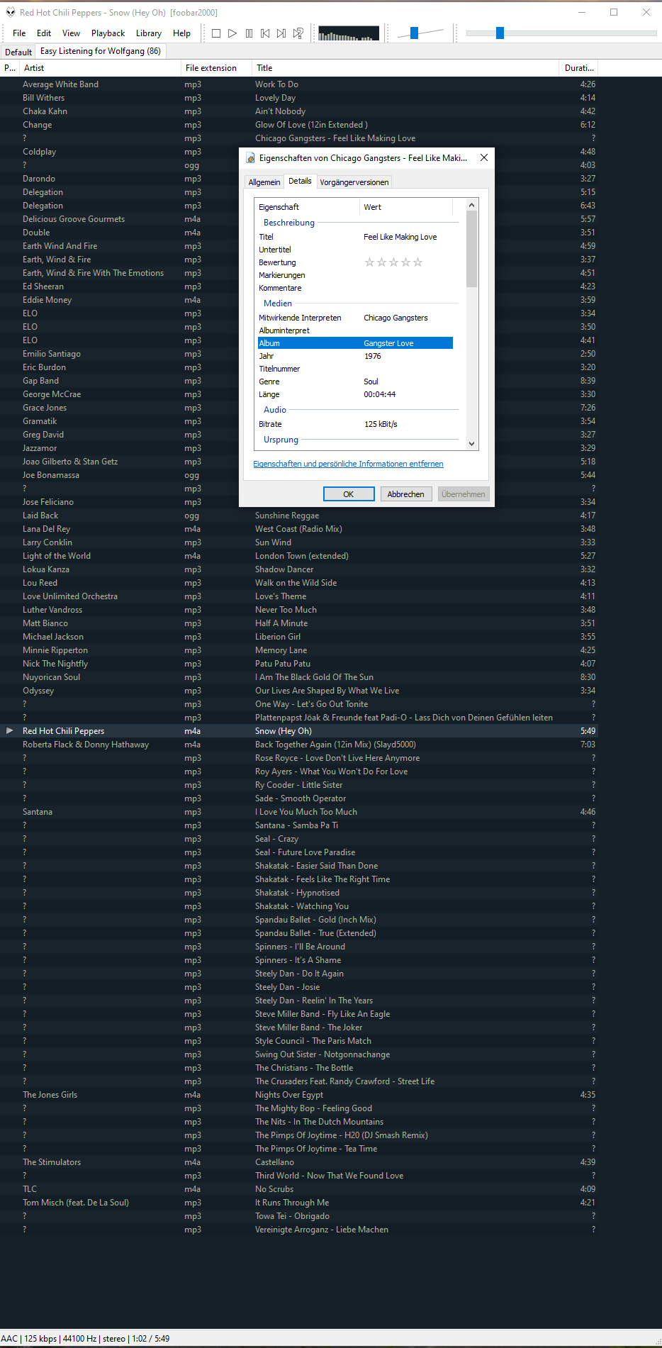Screen dimensions: 662x1348
Task: Open the File menu
Action: click(19, 33)
